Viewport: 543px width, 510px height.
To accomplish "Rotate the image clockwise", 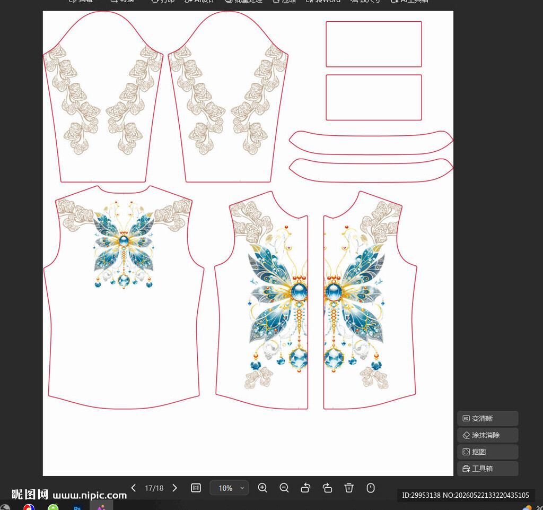I will (327, 488).
